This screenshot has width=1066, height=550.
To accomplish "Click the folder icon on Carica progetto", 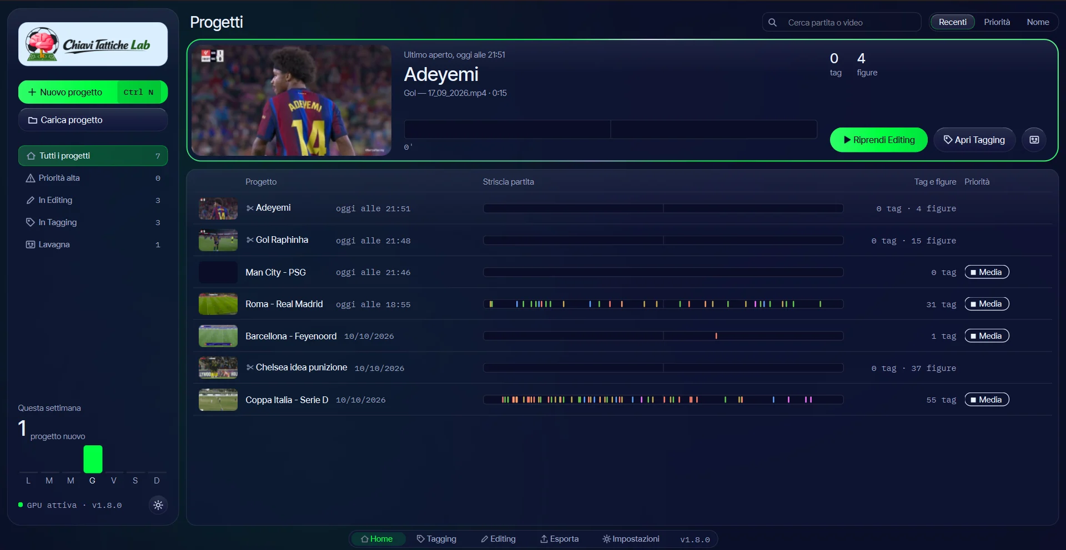I will click(33, 120).
